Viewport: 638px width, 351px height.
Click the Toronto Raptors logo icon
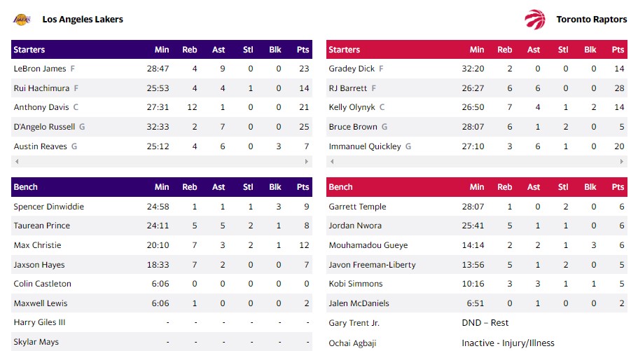[534, 20]
